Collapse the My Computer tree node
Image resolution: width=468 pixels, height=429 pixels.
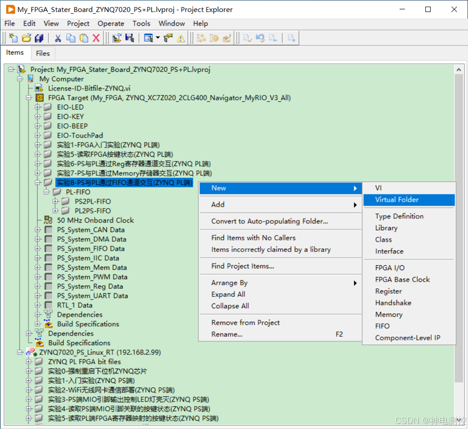(x=20, y=79)
